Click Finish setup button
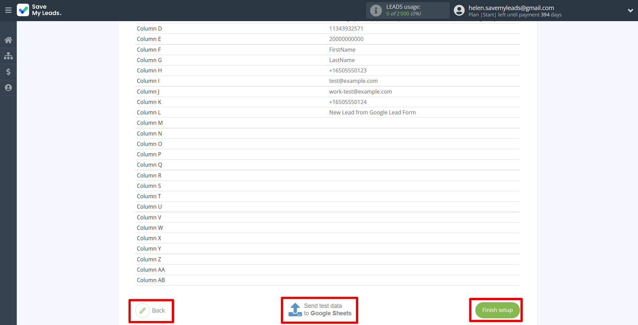 coord(497,310)
